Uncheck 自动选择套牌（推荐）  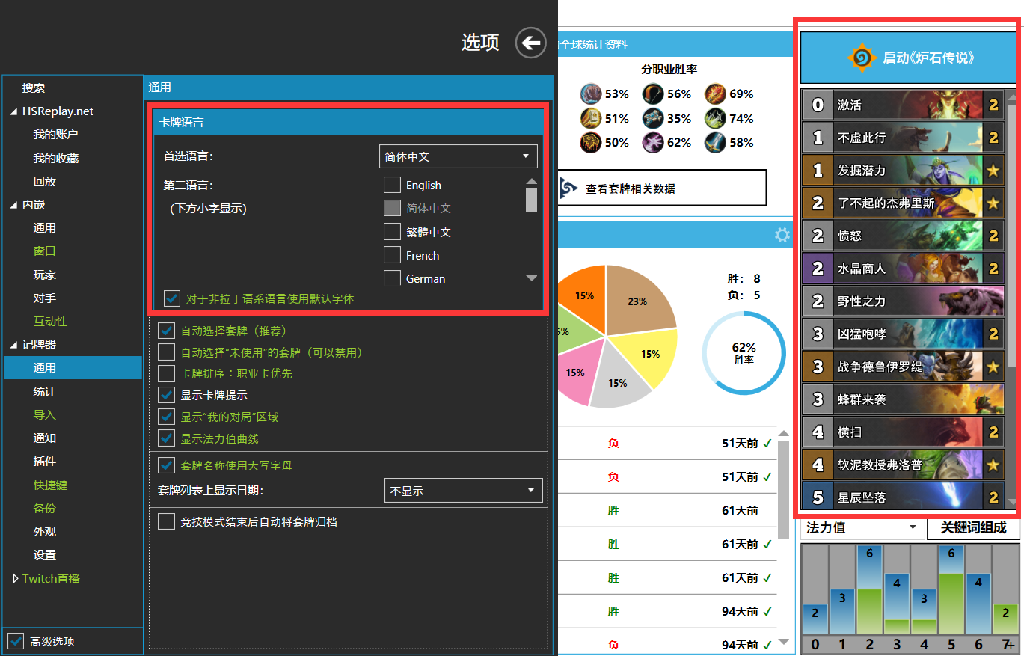166,331
